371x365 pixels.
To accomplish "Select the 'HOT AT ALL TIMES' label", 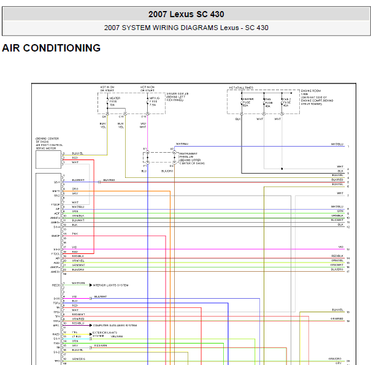I will coord(241,88).
